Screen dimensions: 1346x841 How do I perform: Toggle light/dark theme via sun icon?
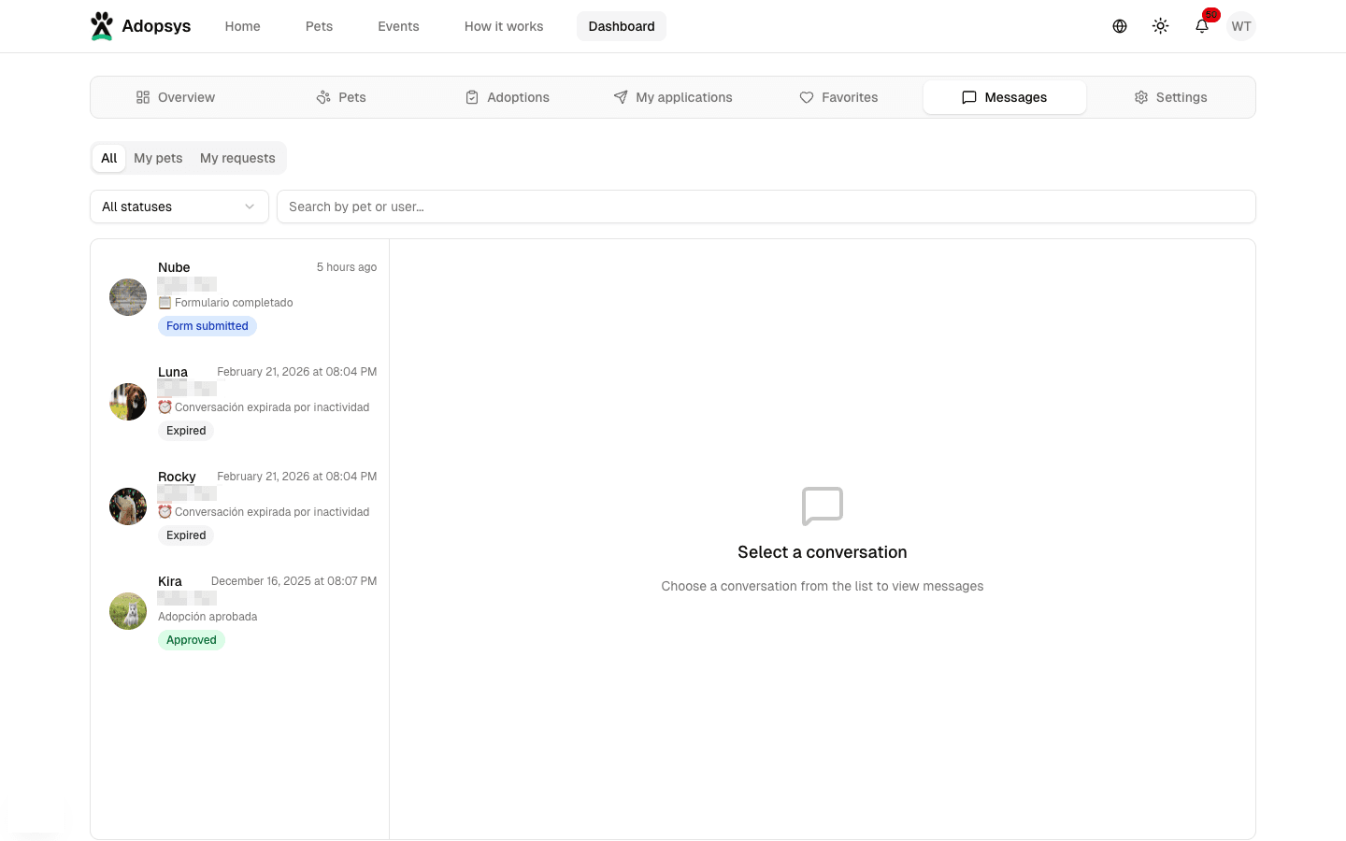click(x=1160, y=26)
